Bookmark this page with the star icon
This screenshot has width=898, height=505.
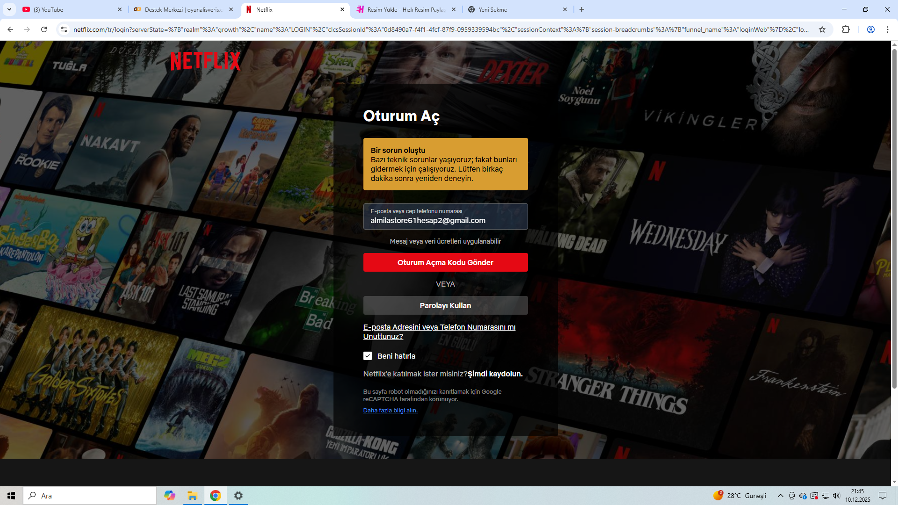[822, 29]
